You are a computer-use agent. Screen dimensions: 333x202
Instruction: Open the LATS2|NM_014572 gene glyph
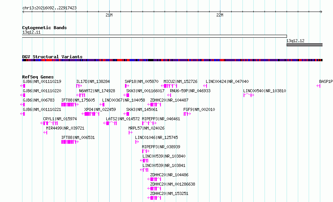(x=110, y=123)
